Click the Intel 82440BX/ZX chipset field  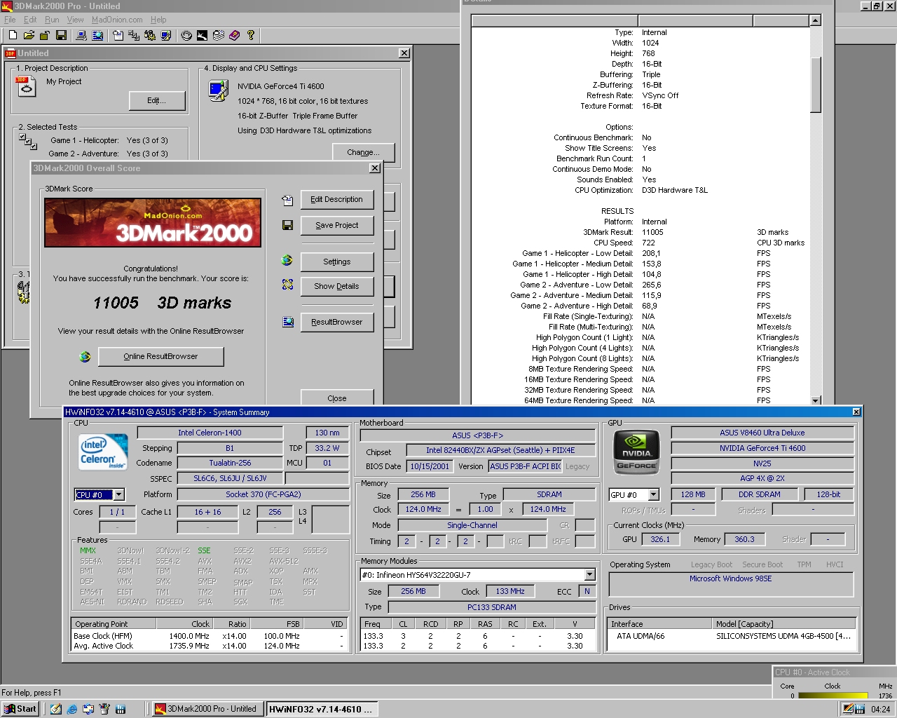[500, 450]
